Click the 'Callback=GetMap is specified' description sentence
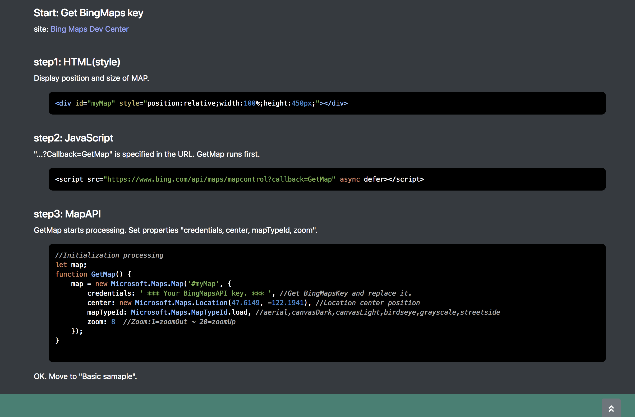 click(146, 154)
